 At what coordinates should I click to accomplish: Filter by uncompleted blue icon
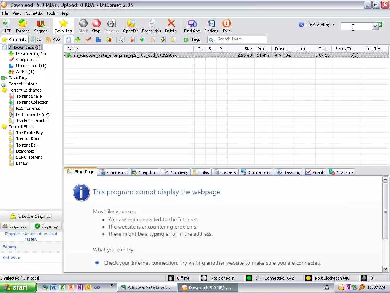(x=99, y=39)
